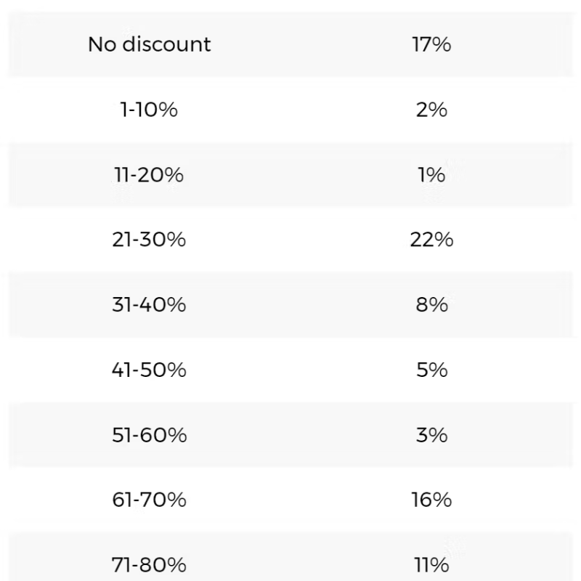Select the 17% value in first row

431,44
